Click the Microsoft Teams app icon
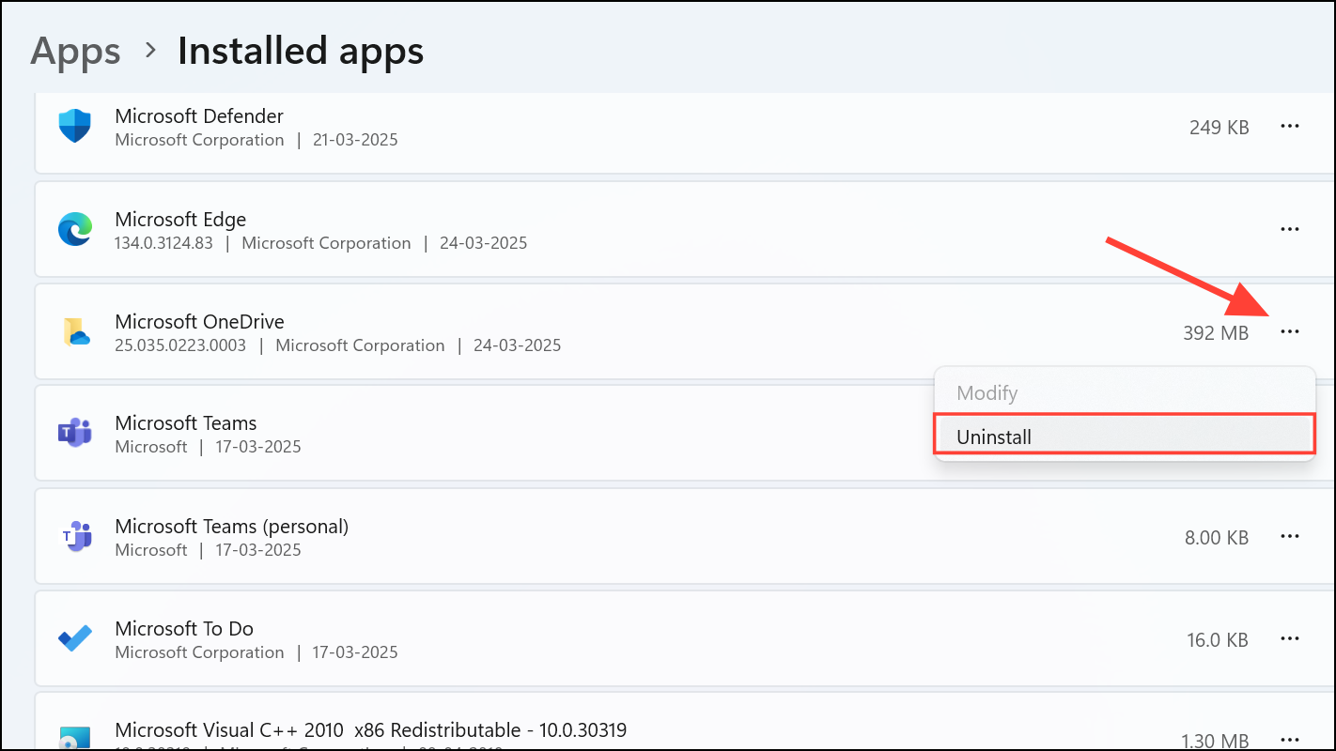This screenshot has width=1336, height=751. (75, 434)
